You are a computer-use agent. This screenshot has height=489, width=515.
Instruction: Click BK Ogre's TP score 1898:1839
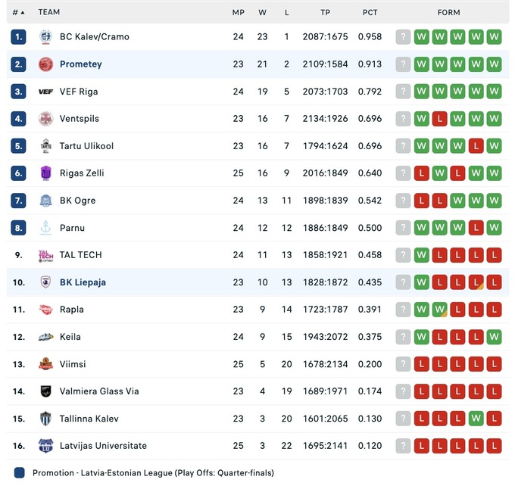click(325, 201)
